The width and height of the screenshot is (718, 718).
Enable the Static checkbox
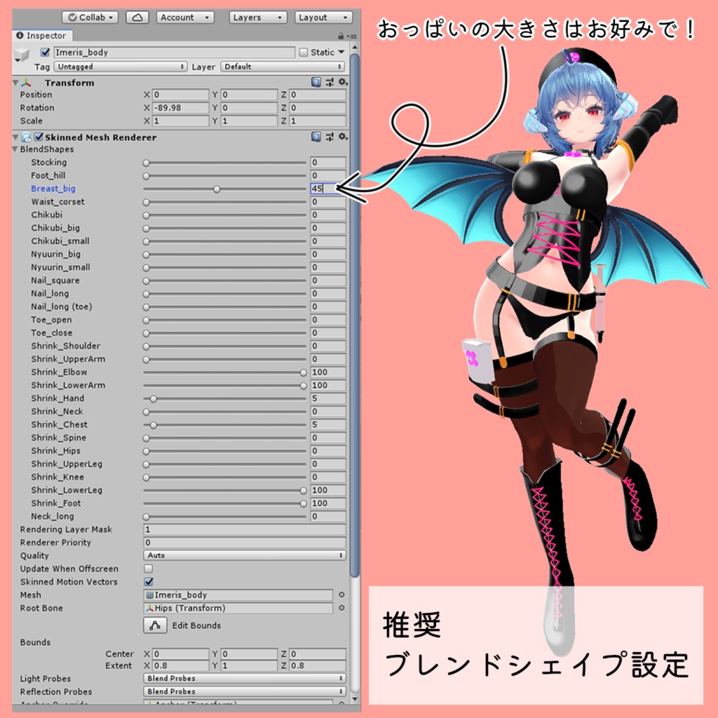(303, 52)
